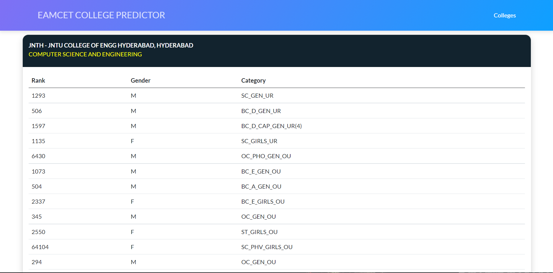Screen dimensions: 553x273
Task: Click category OC_GEN_OU in rank 345 row
Action: [x=259, y=217]
